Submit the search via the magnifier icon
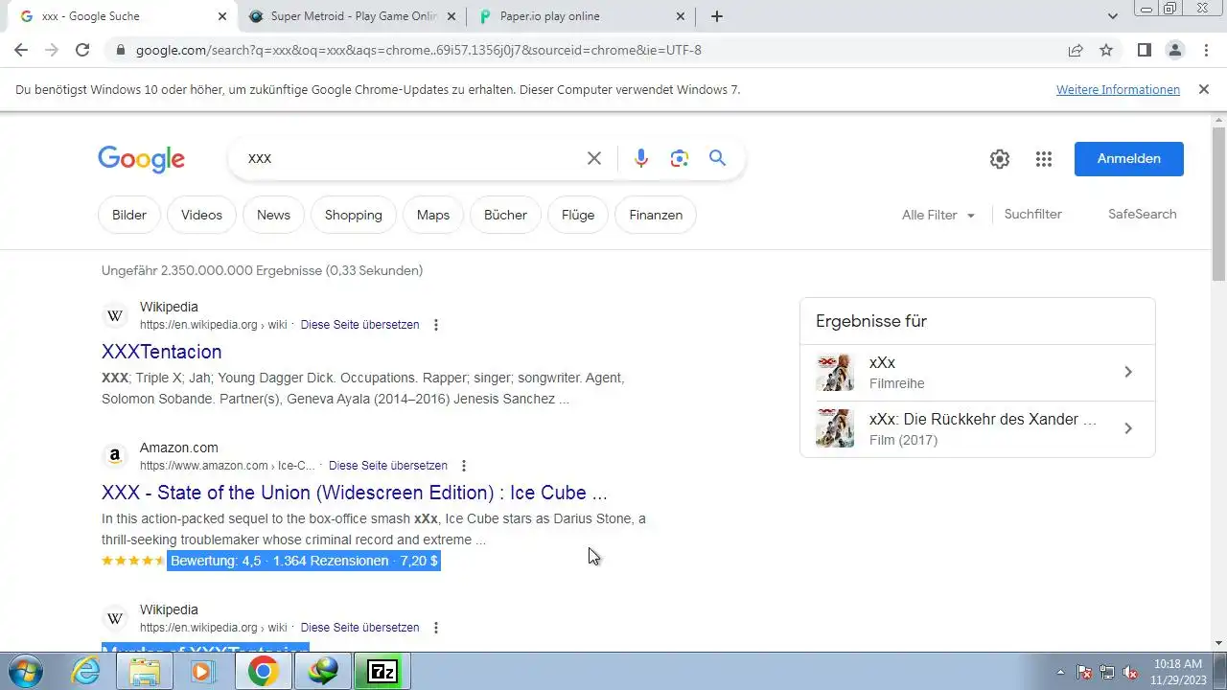Image resolution: width=1227 pixels, height=690 pixels. coord(718,158)
